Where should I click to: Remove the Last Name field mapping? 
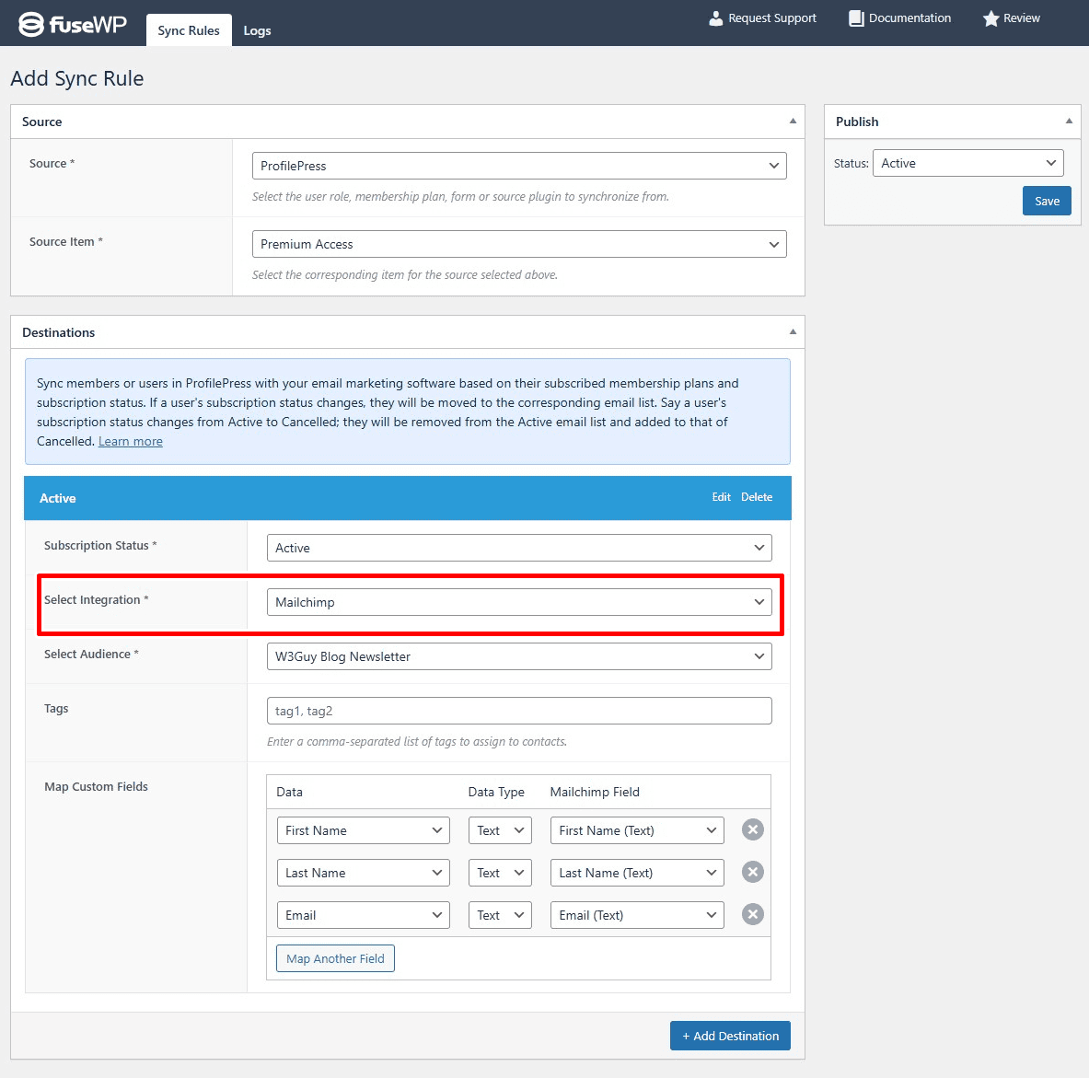click(752, 872)
